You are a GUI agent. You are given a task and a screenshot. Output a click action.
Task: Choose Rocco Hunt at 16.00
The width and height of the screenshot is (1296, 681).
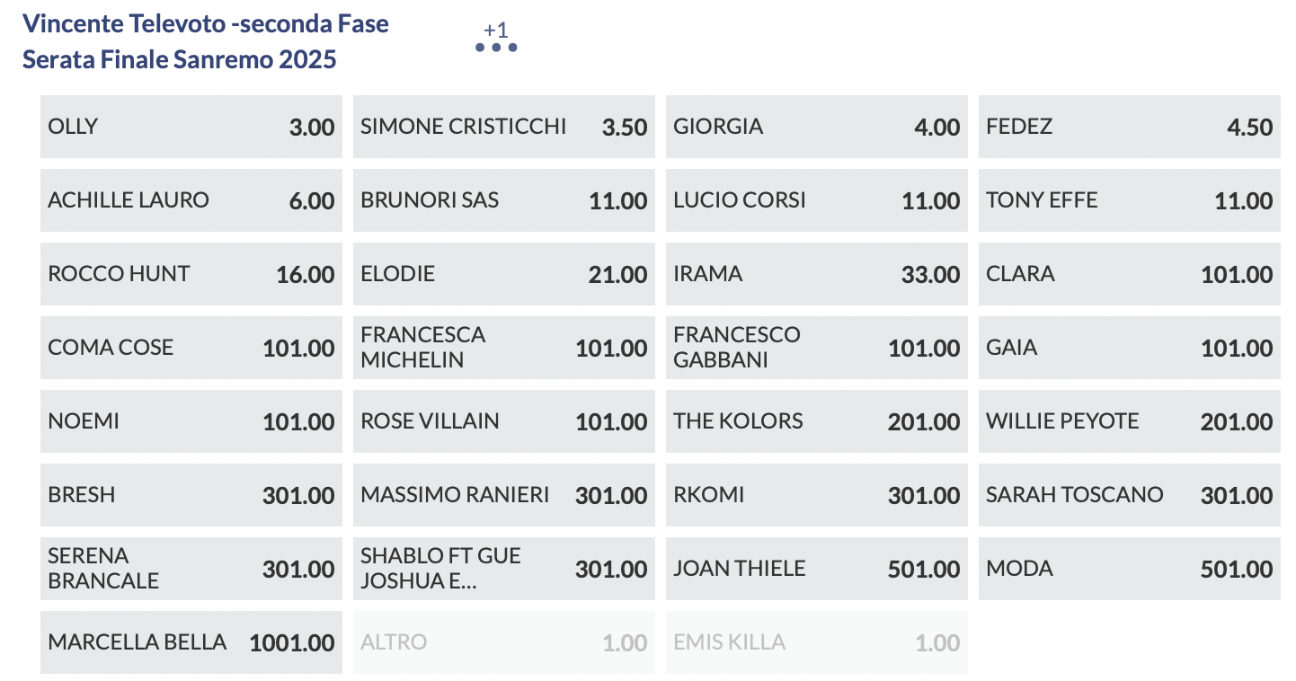click(x=191, y=274)
